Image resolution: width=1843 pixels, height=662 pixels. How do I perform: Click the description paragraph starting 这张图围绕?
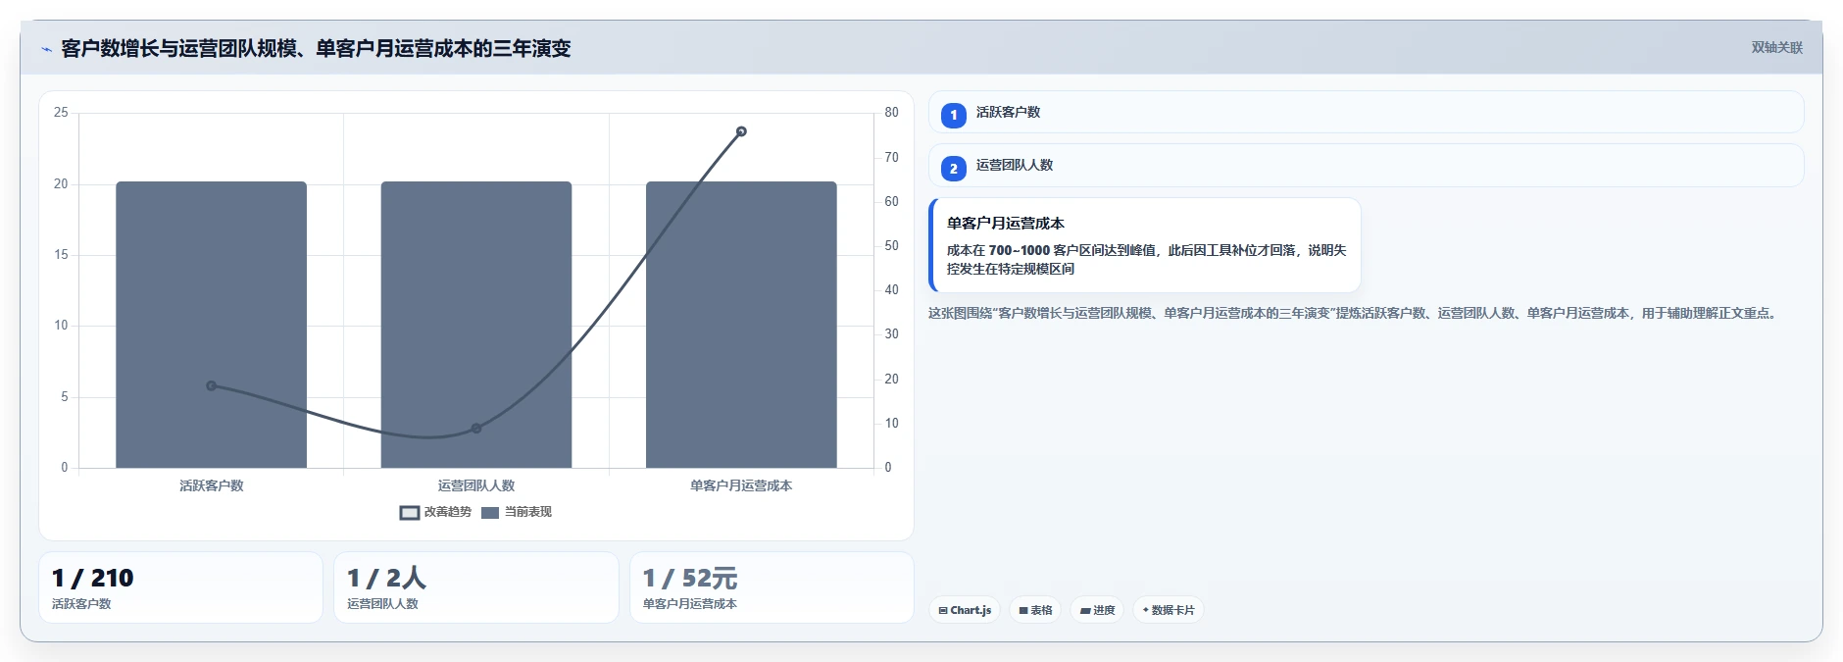1354,314
